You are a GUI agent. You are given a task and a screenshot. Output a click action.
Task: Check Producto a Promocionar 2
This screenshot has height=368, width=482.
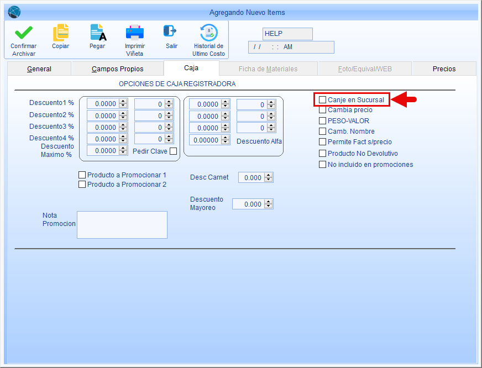coord(82,185)
